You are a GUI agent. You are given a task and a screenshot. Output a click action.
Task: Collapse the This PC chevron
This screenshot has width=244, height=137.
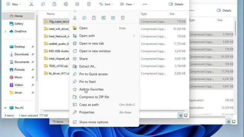(x=5, y=108)
